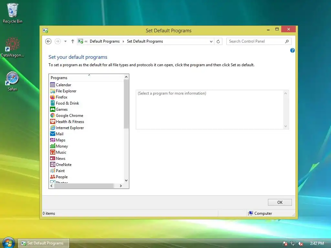Screen dimensions: 331x248
Task: Click the Forward arrow navigation button
Action: (x=58, y=41)
